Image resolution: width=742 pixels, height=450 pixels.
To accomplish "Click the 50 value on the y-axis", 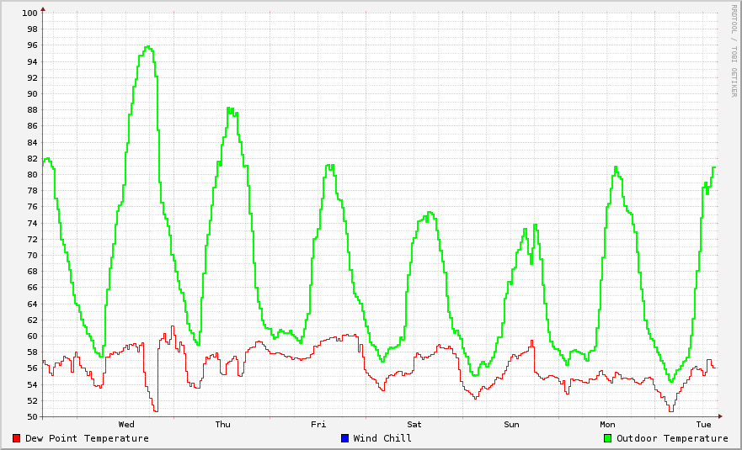I will pos(32,417).
